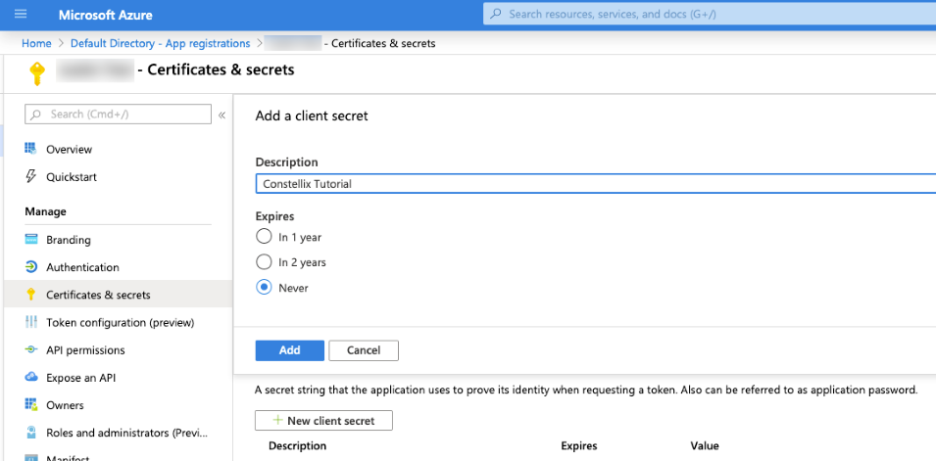
Task: Click the API permissions icon
Action: click(31, 349)
